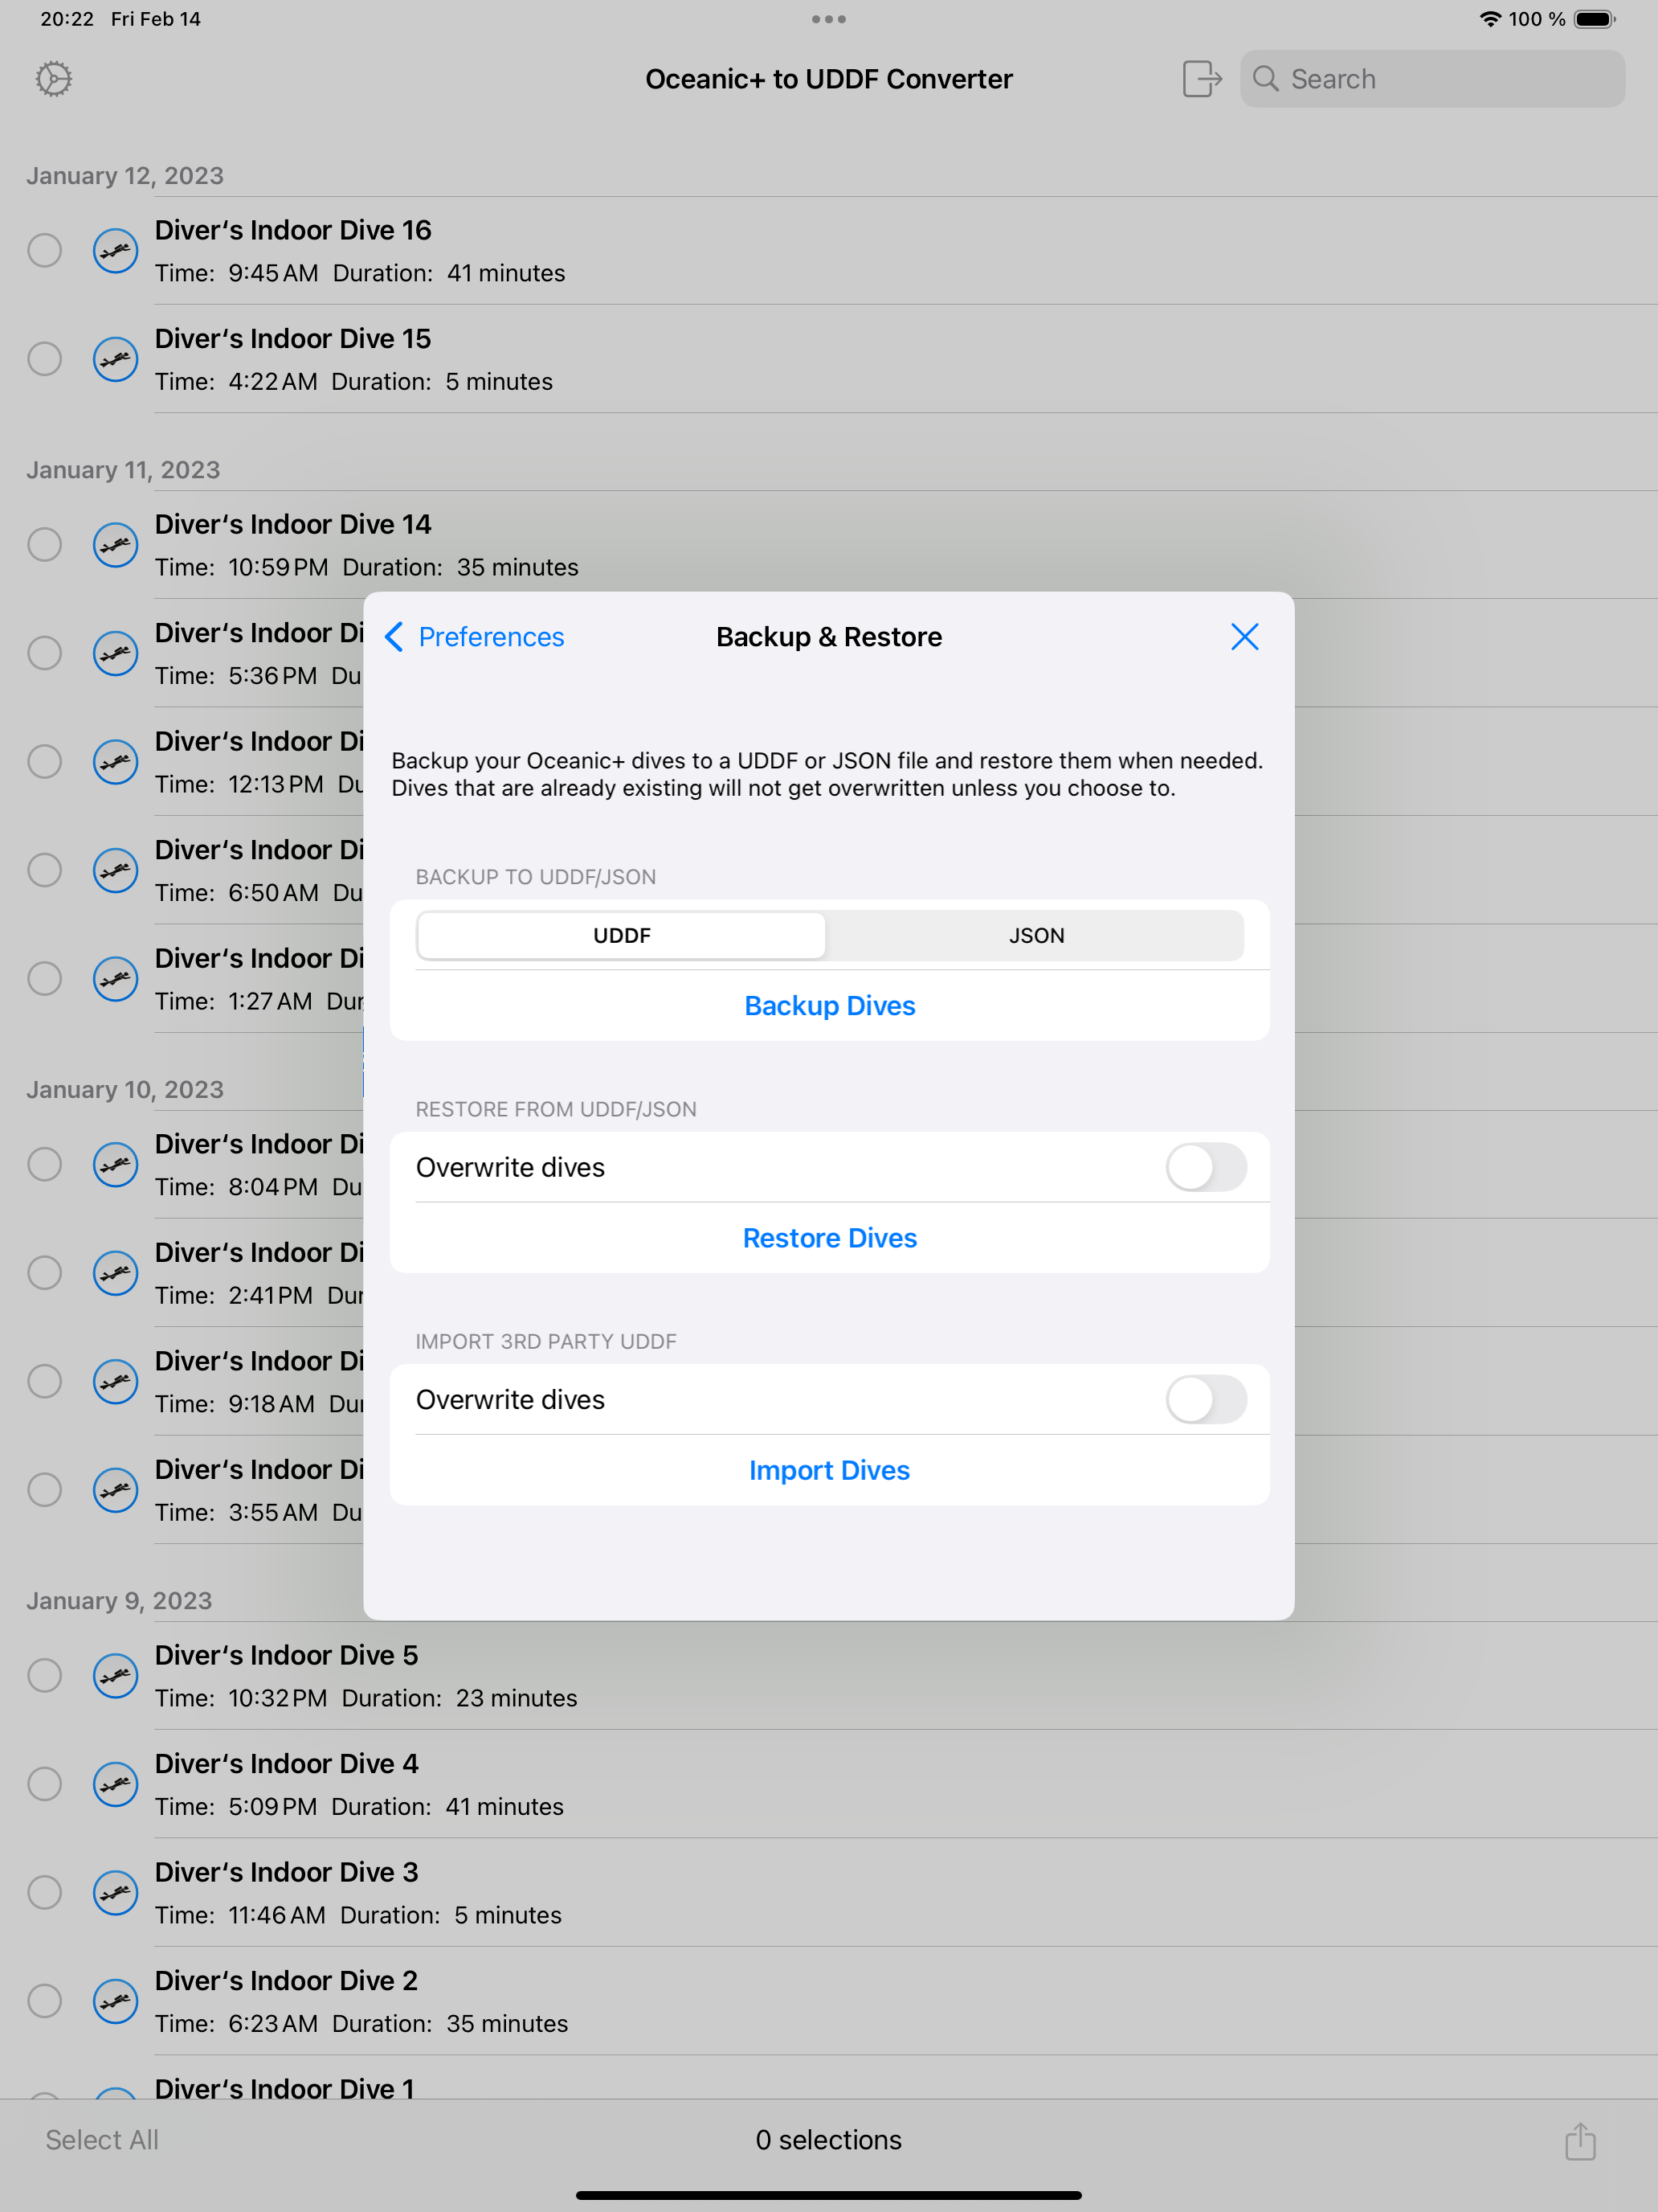Screen dimensions: 1658x2212
Task: Tap Select All at bottom
Action: pos(102,2140)
